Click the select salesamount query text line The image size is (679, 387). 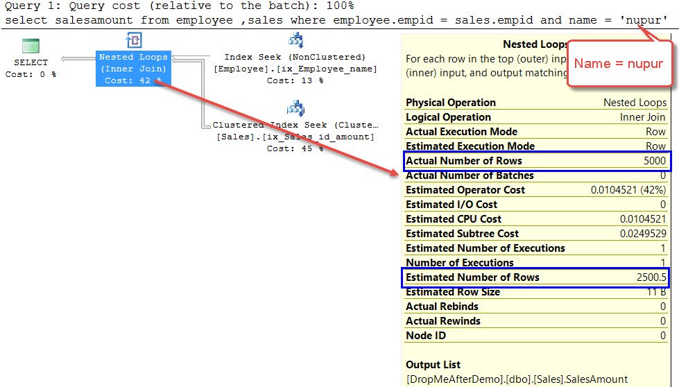click(336, 20)
